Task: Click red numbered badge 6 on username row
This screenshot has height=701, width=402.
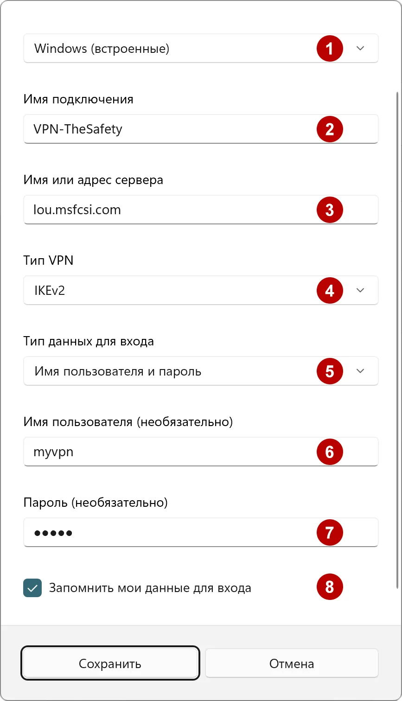Action: point(330,452)
